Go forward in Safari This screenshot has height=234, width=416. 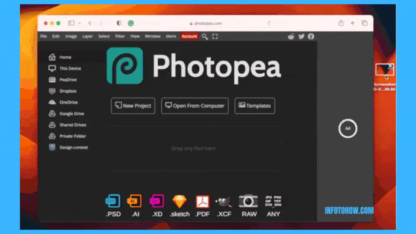[x=101, y=23]
